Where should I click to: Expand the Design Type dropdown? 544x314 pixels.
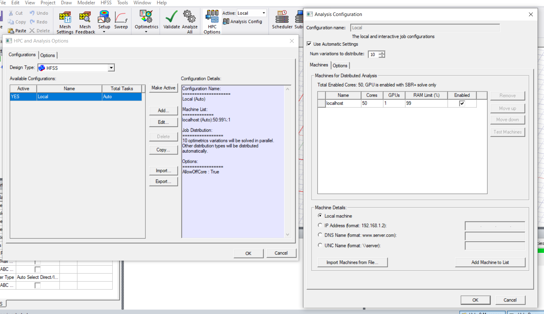(111, 68)
